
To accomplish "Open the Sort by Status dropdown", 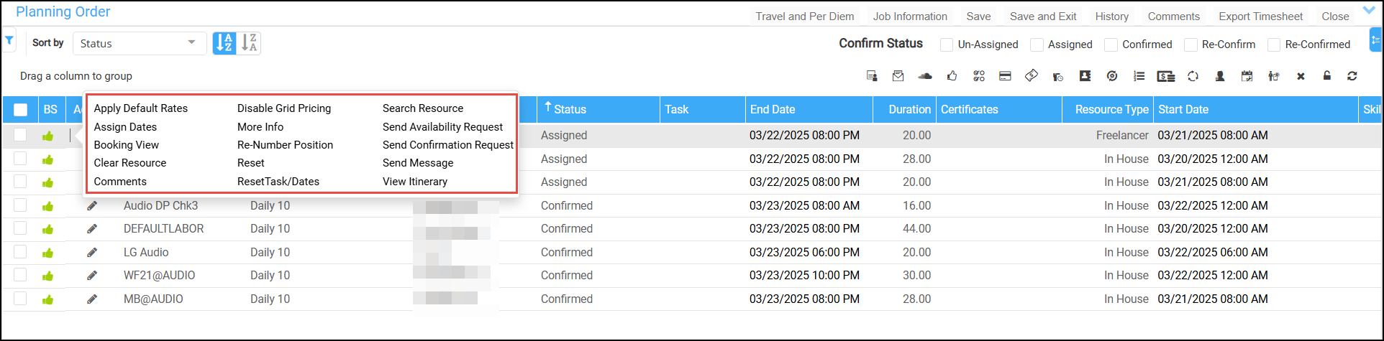I will point(138,43).
